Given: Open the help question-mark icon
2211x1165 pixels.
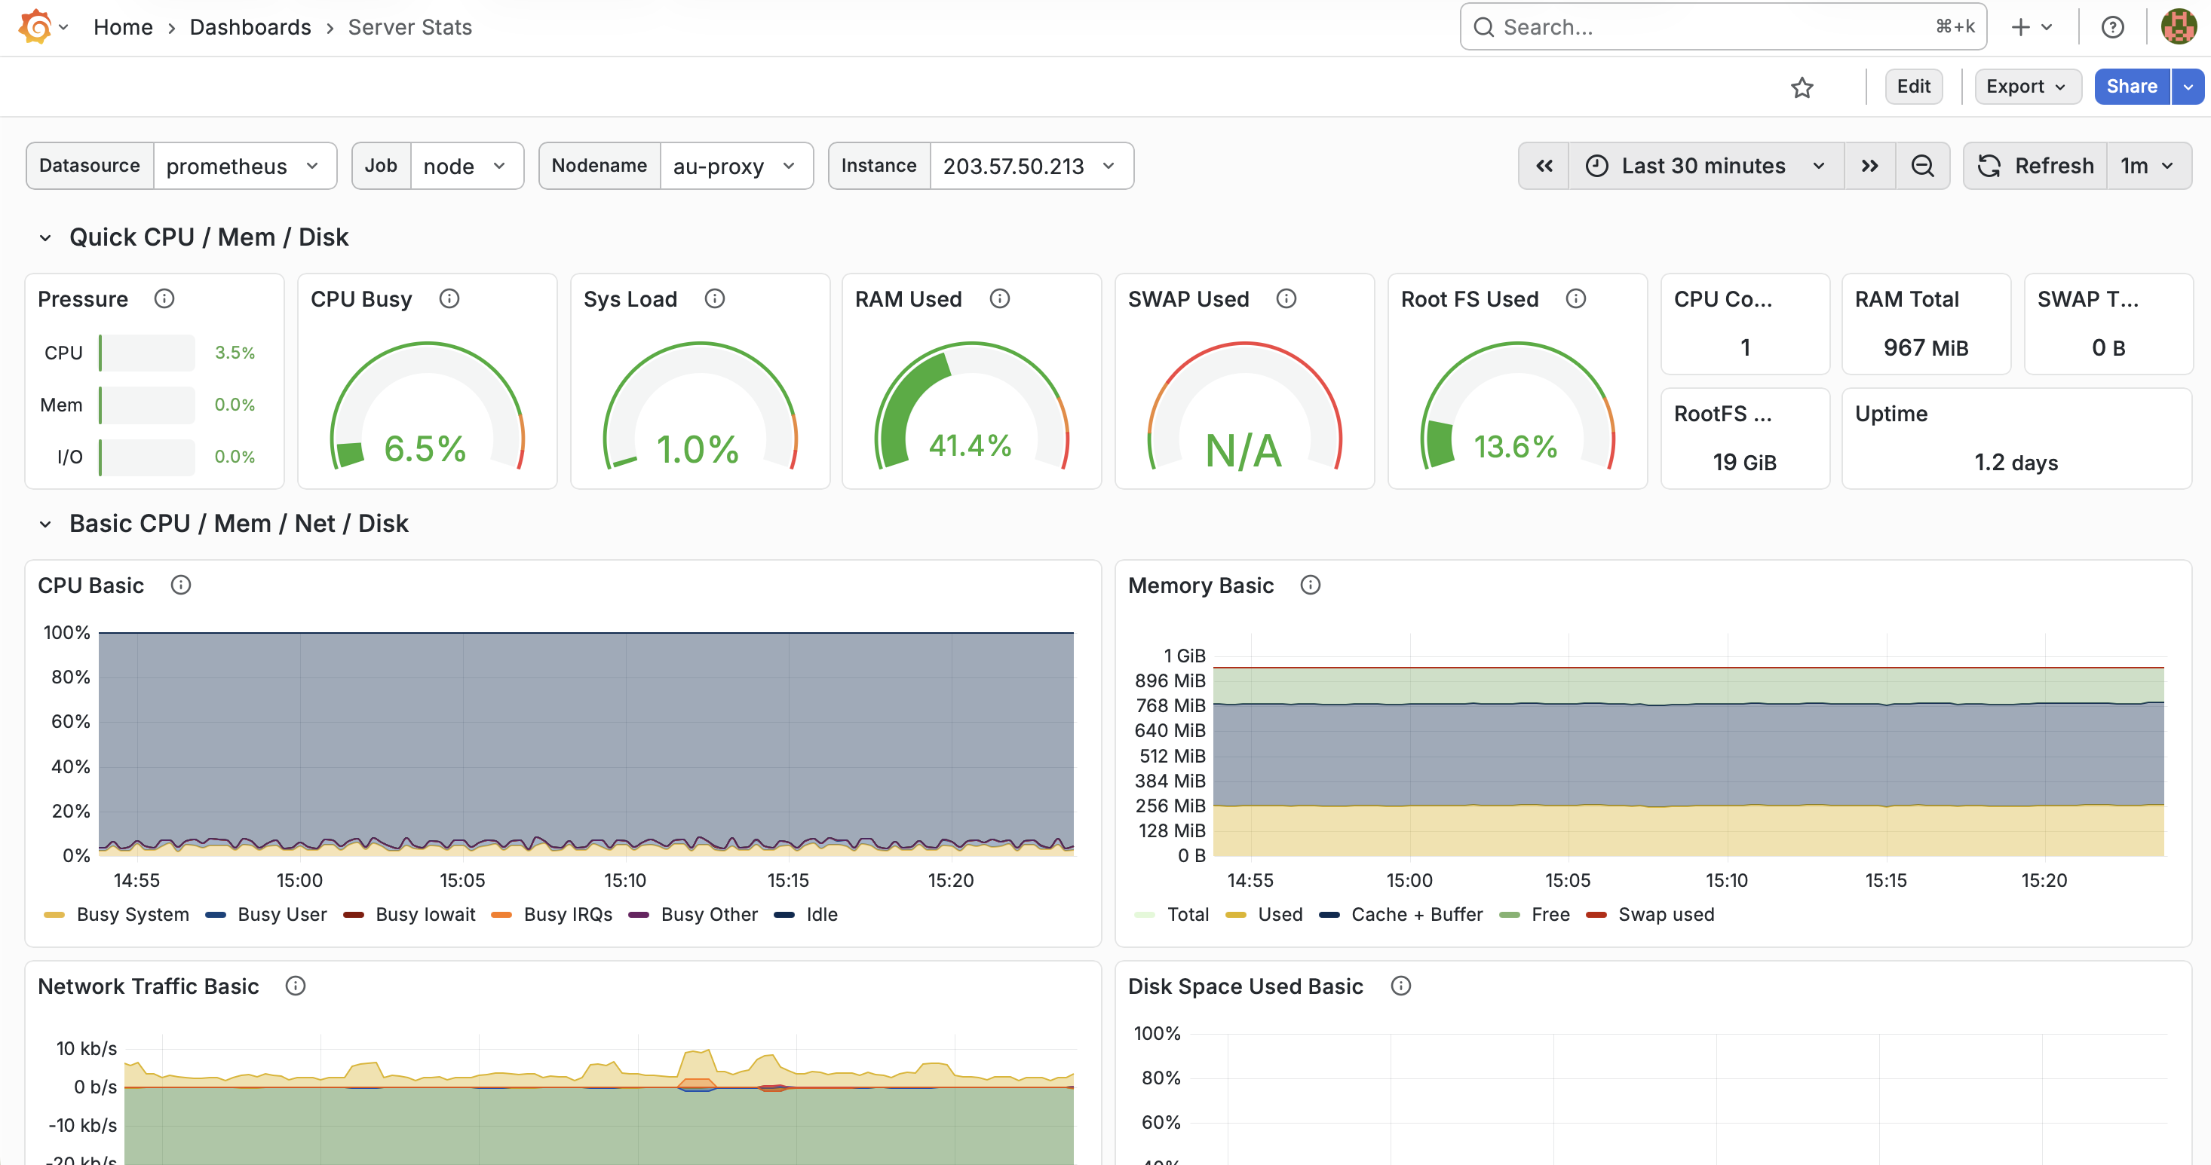Looking at the screenshot, I should click(x=2112, y=27).
